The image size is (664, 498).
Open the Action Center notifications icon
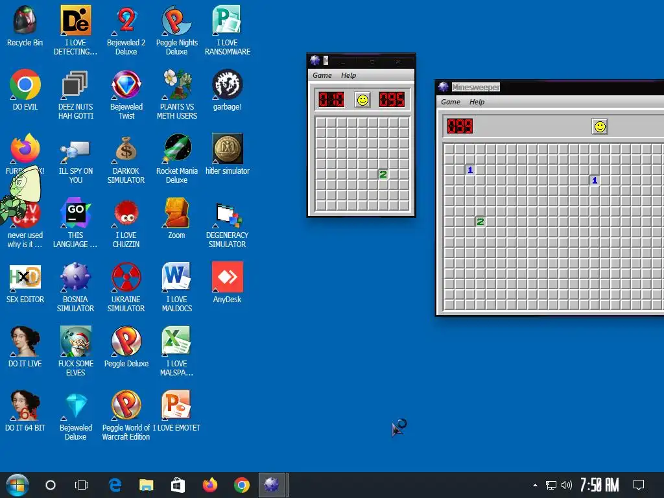[639, 485]
